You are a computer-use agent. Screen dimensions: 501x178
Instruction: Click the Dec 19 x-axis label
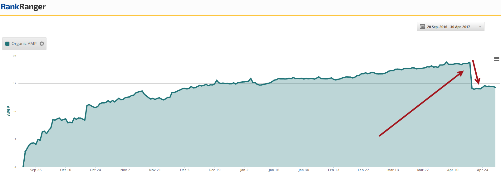click(x=214, y=170)
